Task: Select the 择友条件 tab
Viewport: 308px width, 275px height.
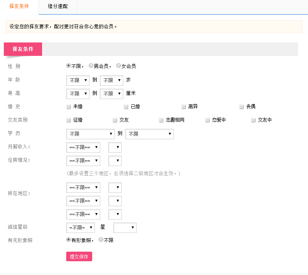Action: pyautogui.click(x=19, y=7)
